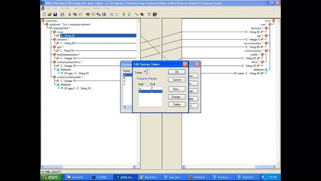Click left scroll arrow in Syntax Tokens list
Image resolution: width=321 pixels, height=181 pixels.
point(125,107)
